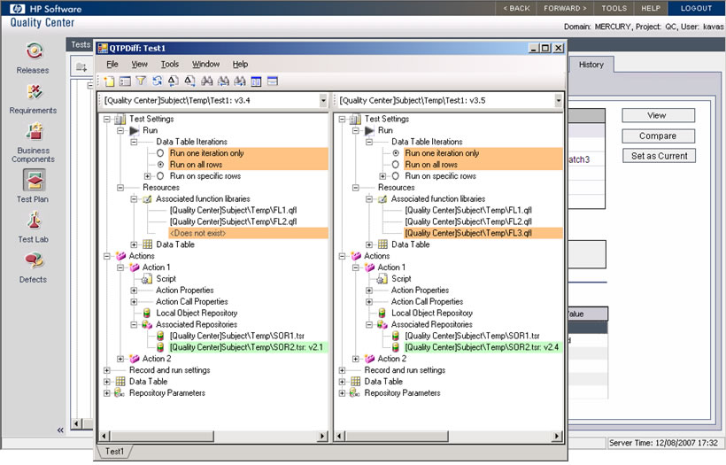Open the View menu in QTPDiff
The height and width of the screenshot is (465, 726).
139,64
